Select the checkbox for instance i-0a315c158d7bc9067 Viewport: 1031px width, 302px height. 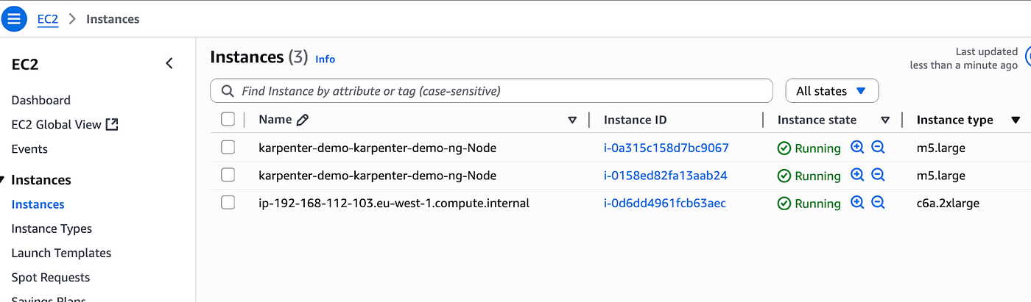point(228,148)
